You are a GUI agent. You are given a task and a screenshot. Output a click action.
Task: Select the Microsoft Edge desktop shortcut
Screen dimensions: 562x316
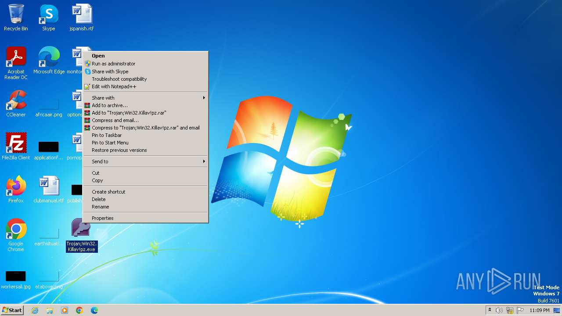49,61
